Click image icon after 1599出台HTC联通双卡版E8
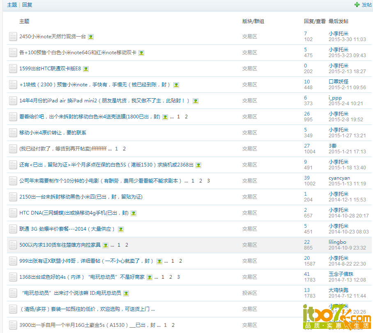The width and height of the screenshot is (373, 333). [x=86, y=69]
